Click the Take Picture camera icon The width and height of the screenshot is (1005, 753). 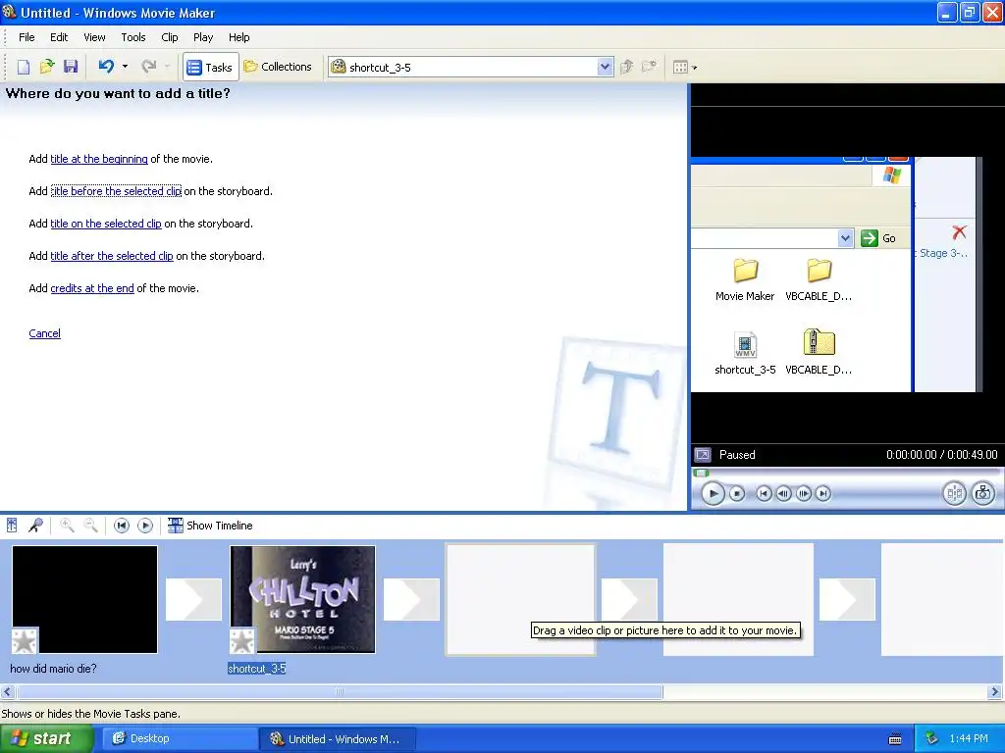[983, 493]
